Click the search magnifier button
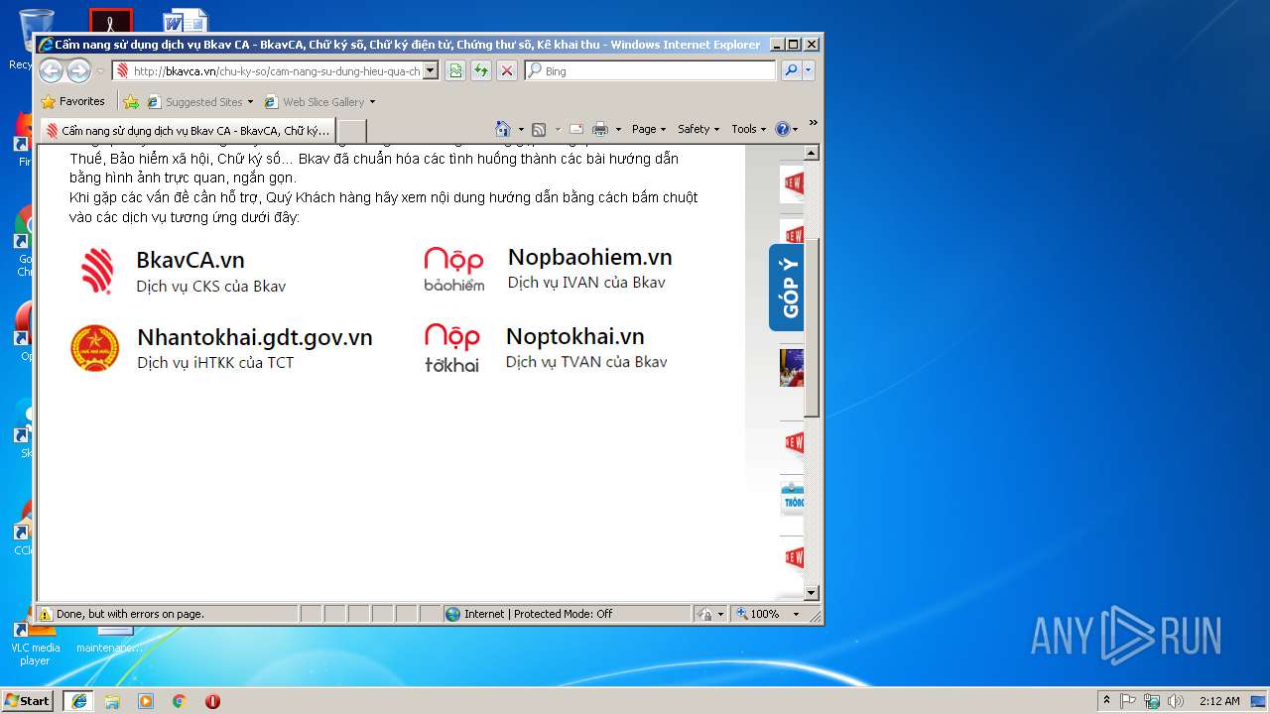 point(790,70)
